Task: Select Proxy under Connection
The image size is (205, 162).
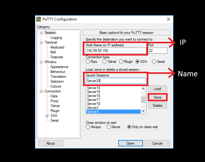Action: coord(55,101)
